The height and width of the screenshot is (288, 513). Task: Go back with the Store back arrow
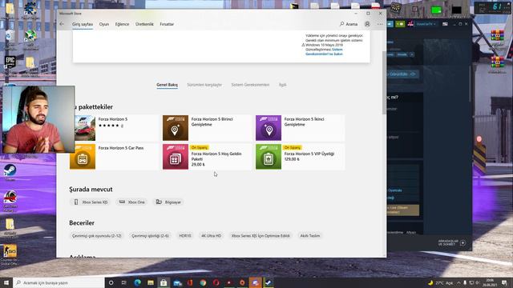tap(62, 24)
